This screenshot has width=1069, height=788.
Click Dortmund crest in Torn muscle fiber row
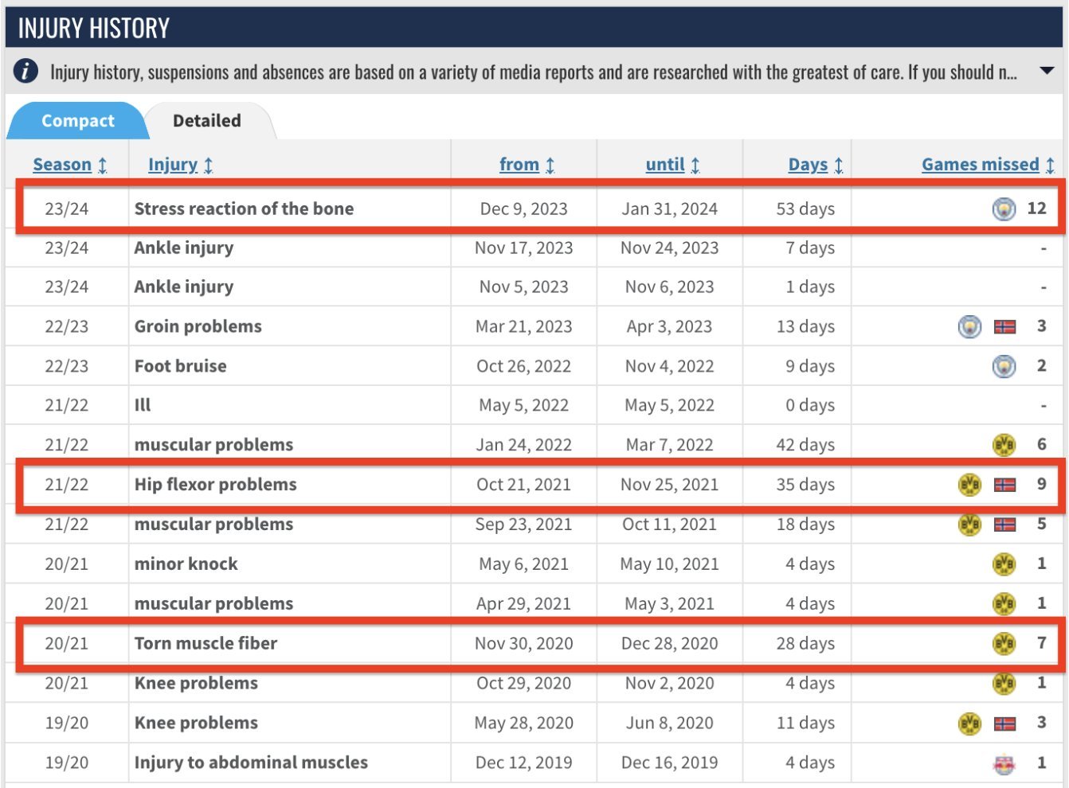coord(1004,643)
